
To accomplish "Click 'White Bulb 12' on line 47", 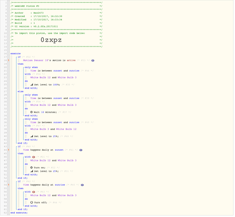I will point(41,161).
